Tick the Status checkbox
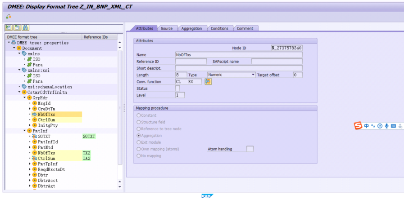This screenshot has height=199, width=405. [x=177, y=88]
